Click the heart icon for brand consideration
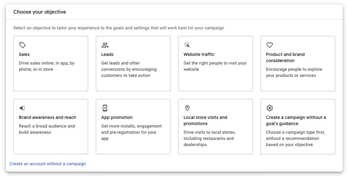This screenshot has width=348, height=176. 269,45
